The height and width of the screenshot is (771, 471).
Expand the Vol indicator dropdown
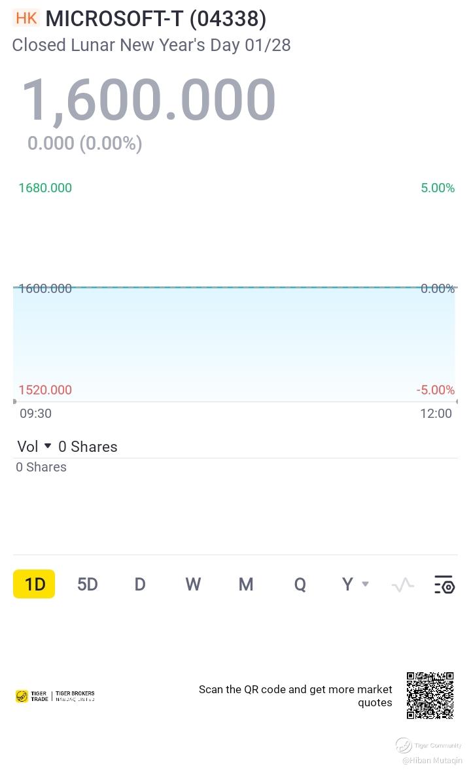(48, 446)
